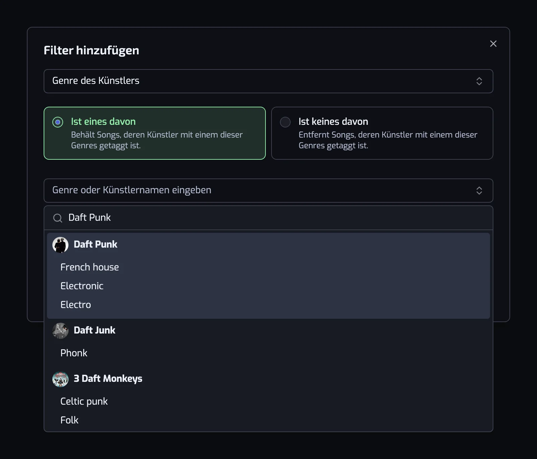The height and width of the screenshot is (459, 537).
Task: Click the description starting with Entfernt Songs
Action: (x=388, y=140)
